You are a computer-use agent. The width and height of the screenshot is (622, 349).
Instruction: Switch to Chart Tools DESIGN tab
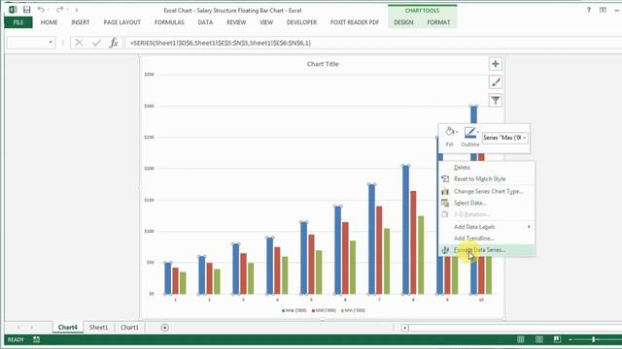(403, 22)
